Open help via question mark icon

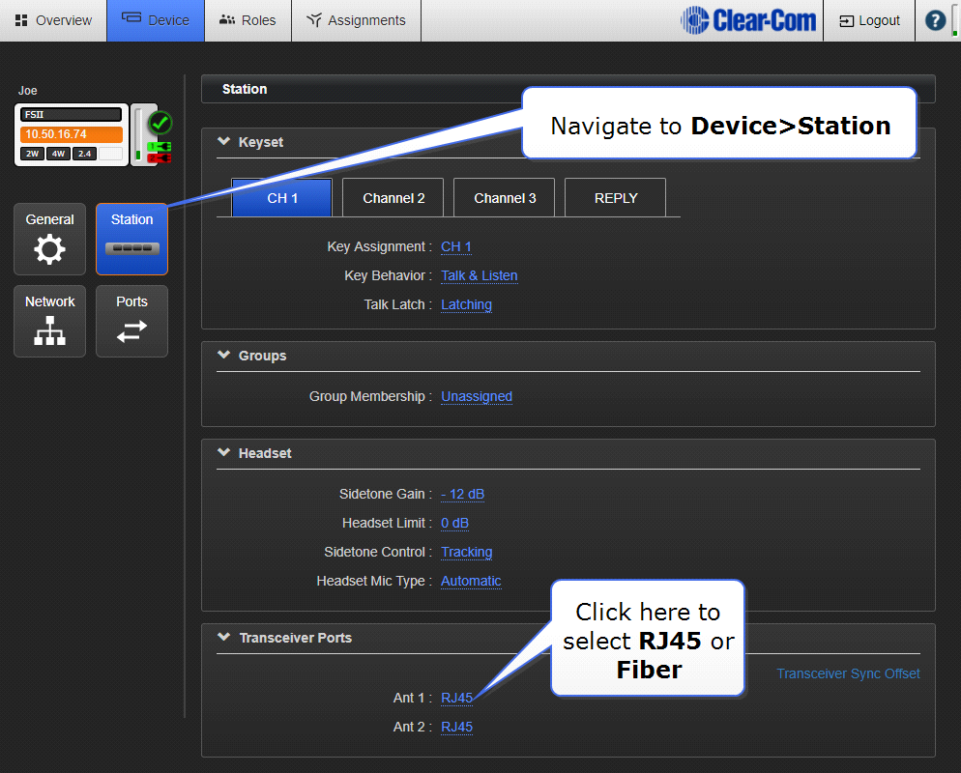pos(935,20)
